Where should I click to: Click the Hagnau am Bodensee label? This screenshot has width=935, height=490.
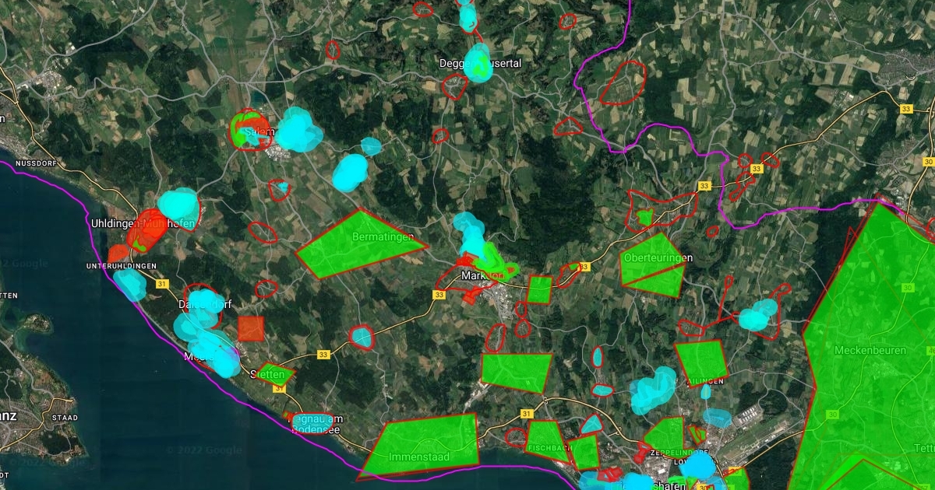316,424
